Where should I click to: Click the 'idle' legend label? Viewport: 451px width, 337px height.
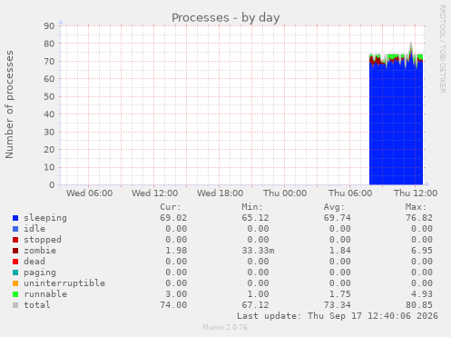[x=34, y=229]
